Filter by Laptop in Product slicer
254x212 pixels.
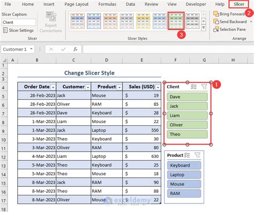tap(184, 175)
